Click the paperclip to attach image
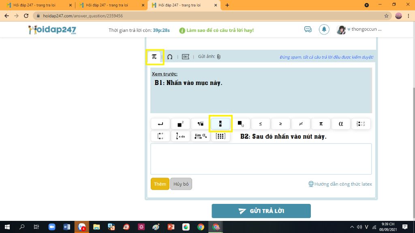 pos(218,57)
